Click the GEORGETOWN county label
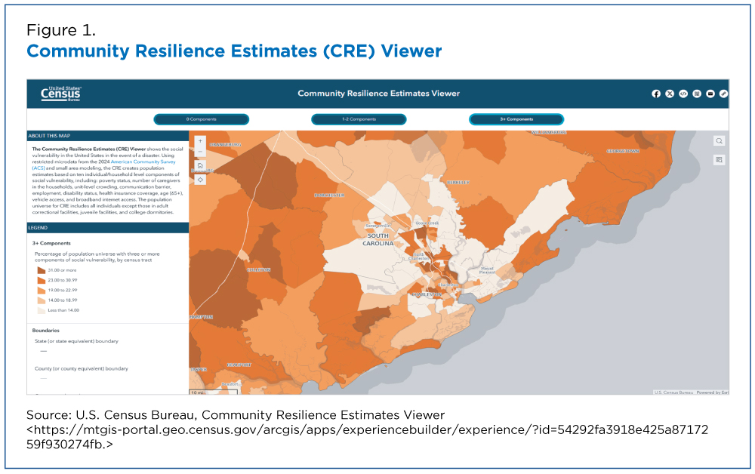 (623, 151)
